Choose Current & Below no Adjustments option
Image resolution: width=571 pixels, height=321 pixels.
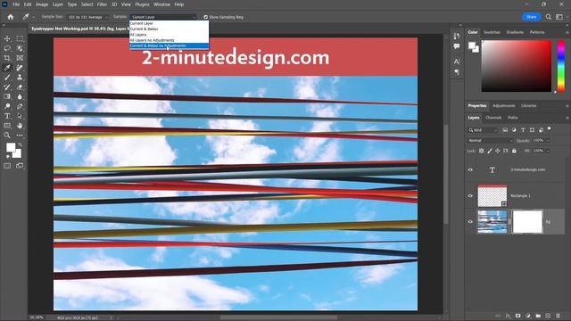pyautogui.click(x=169, y=45)
